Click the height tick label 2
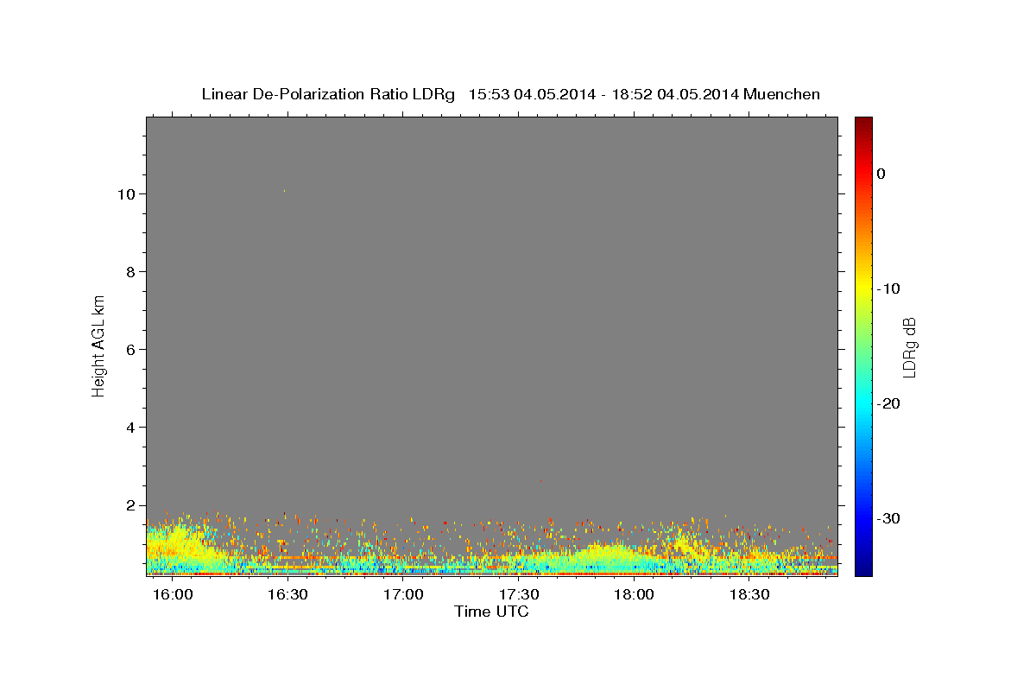The image size is (1036, 691). 130,505
